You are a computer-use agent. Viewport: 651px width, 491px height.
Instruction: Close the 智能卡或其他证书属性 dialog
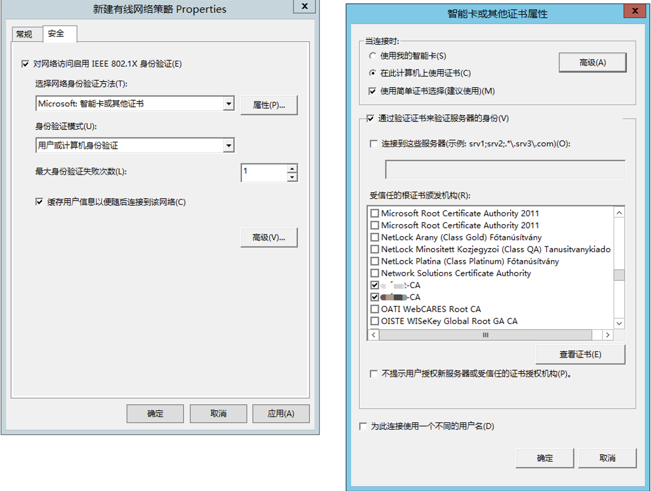pos(635,11)
